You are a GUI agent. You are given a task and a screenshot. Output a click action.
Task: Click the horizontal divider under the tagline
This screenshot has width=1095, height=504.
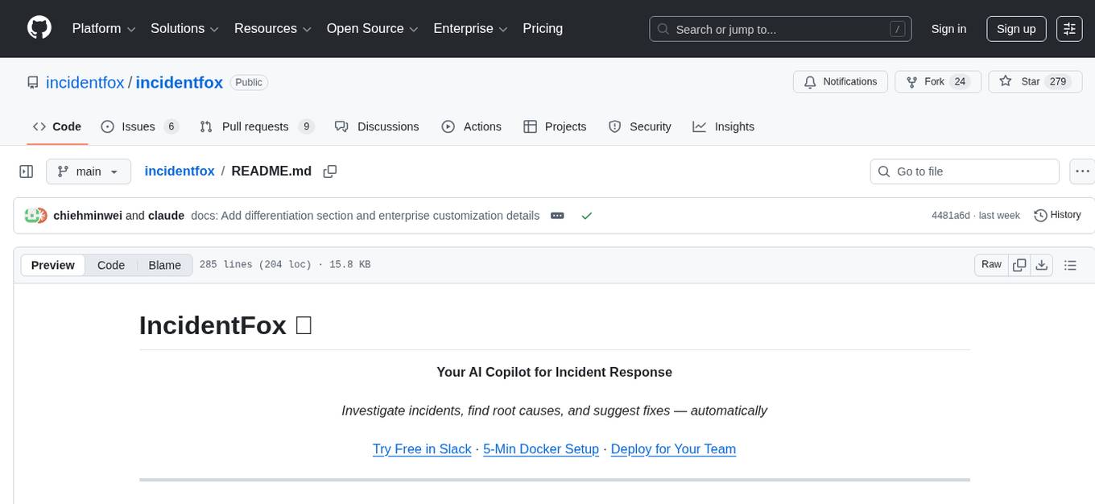point(554,480)
